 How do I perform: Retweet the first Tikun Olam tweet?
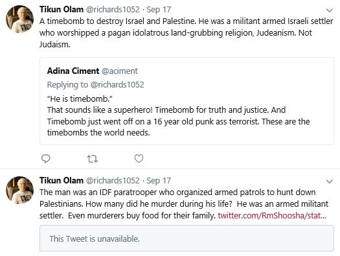pyautogui.click(x=93, y=159)
